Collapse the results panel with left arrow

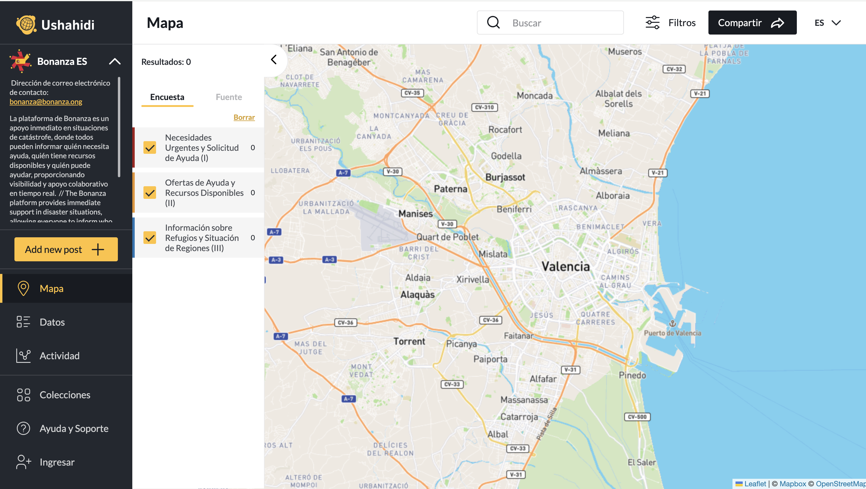[274, 60]
